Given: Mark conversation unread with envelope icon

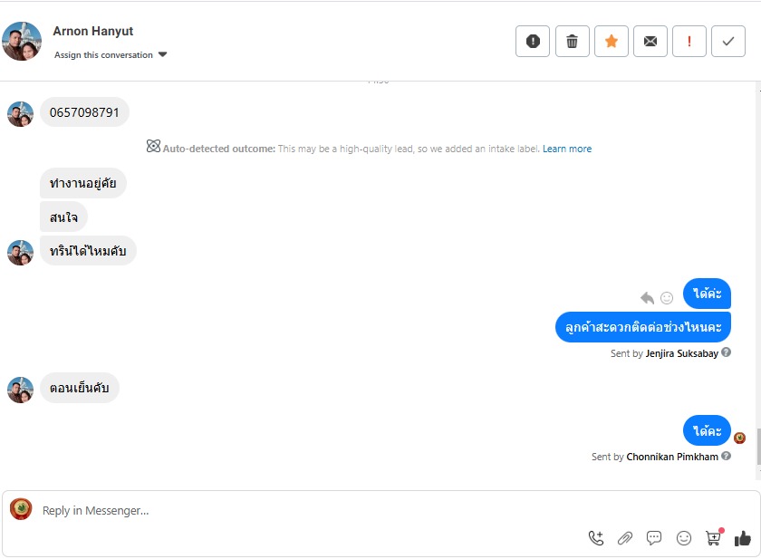Looking at the screenshot, I should (650, 41).
